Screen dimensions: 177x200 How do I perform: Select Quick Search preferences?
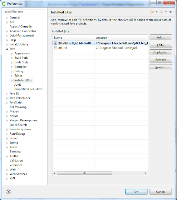(18, 125)
